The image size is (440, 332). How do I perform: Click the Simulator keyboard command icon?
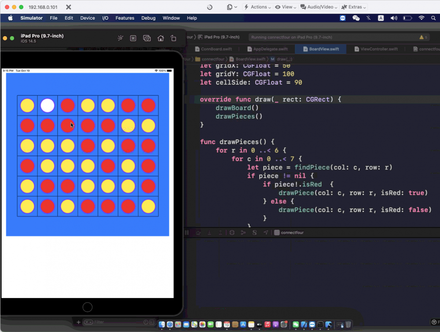click(133, 38)
